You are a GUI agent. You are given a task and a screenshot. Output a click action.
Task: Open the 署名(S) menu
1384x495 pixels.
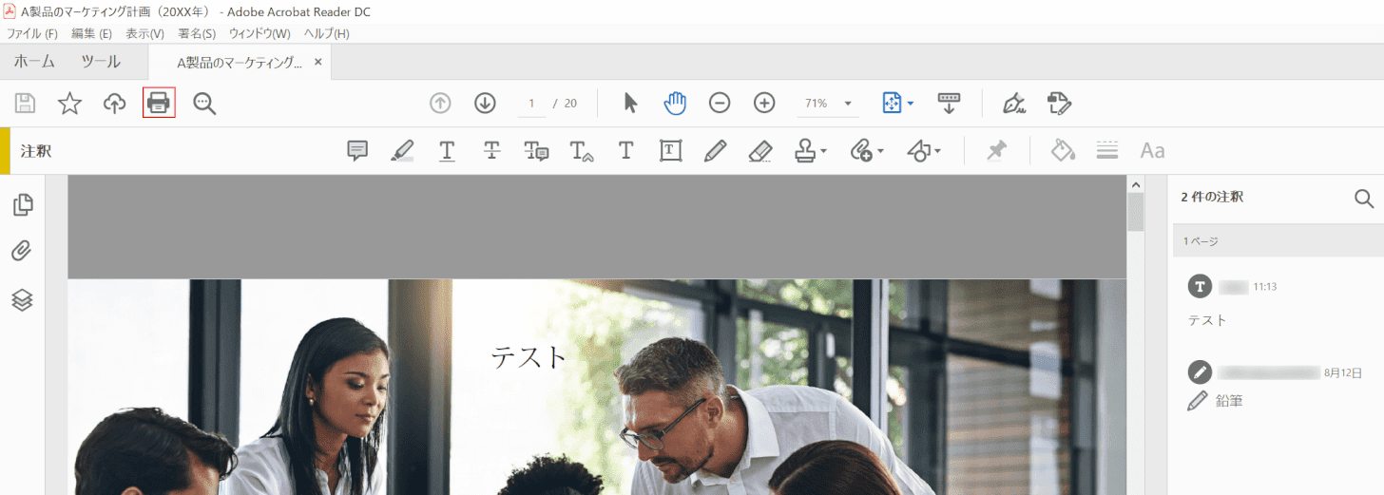coord(197,33)
